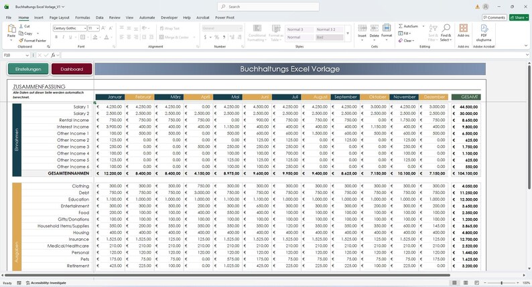Viewport: 532px width, 287px height.
Task: Toggle Top Align in Alignment group
Action: click(x=121, y=28)
